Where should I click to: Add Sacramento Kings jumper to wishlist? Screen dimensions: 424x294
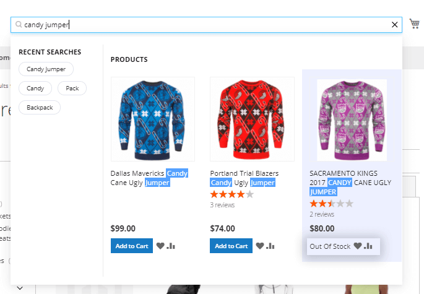pyautogui.click(x=358, y=246)
